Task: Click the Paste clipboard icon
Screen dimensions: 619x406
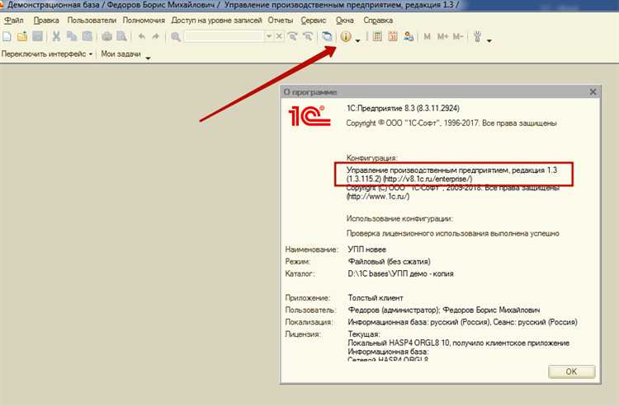Action: coord(87,36)
